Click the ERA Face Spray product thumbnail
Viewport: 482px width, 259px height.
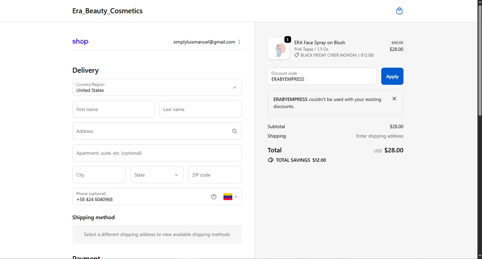click(279, 49)
